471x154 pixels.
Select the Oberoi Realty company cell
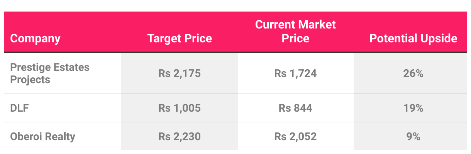(x=42, y=136)
